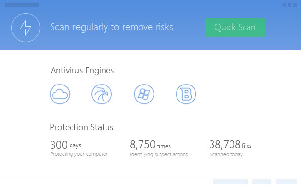Select the Bitdefender B engine icon

click(x=186, y=94)
